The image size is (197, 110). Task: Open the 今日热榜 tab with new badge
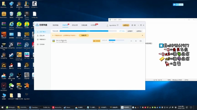(94, 25)
